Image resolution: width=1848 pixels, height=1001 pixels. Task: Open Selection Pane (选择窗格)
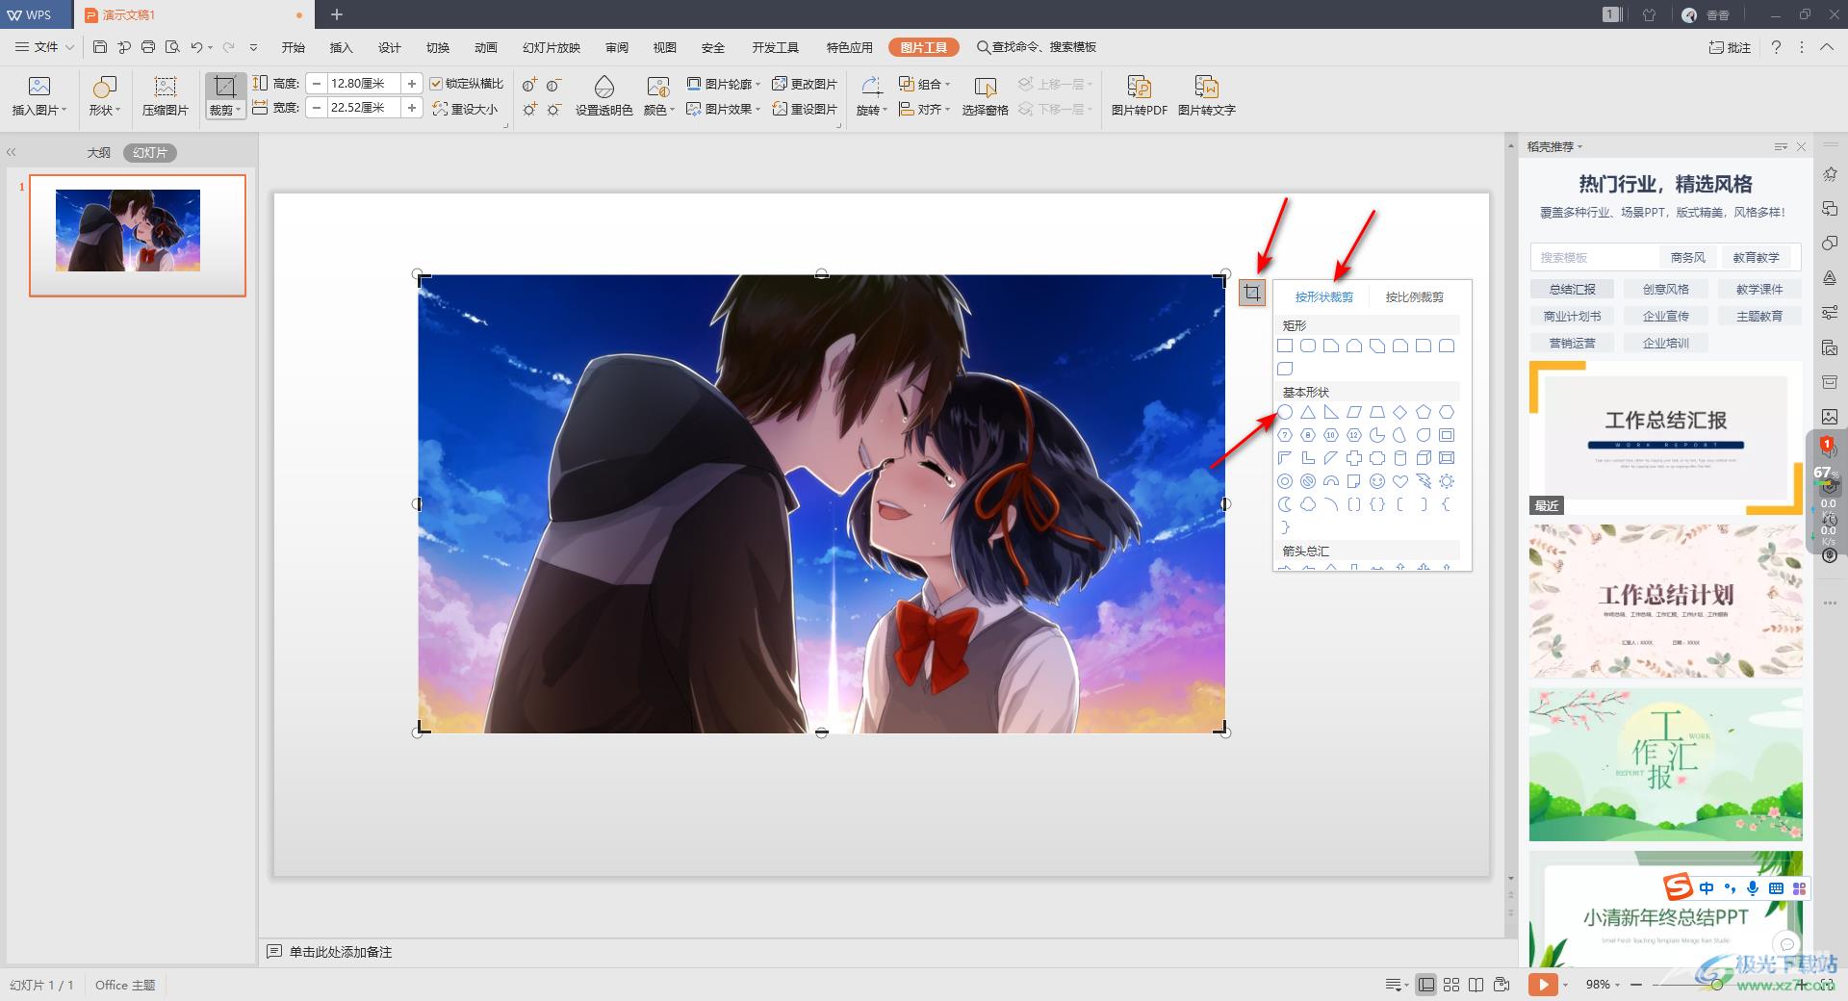985,96
